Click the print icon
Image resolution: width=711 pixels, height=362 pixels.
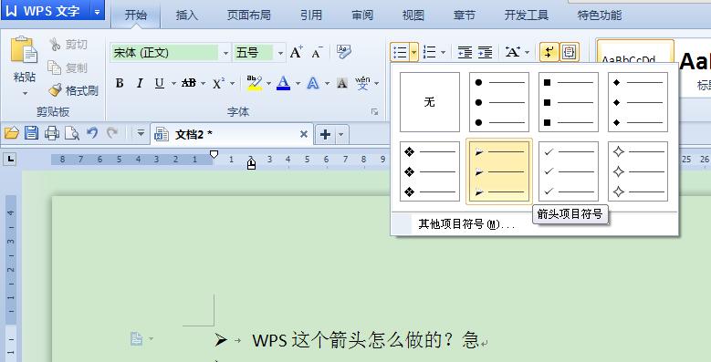point(52,133)
